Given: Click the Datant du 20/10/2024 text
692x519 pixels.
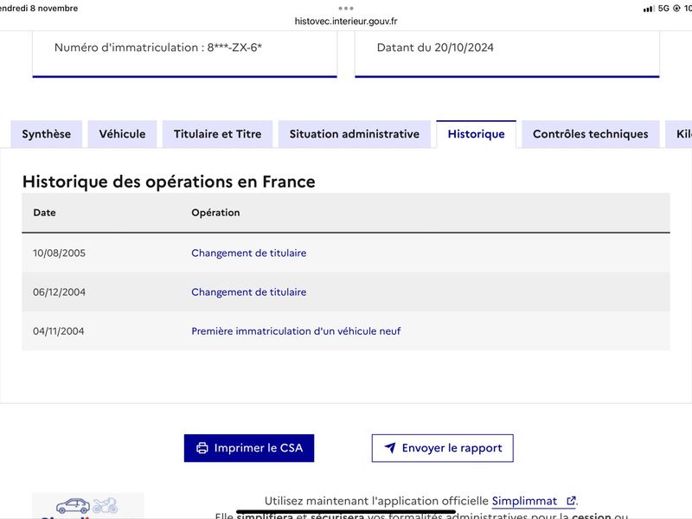Looking at the screenshot, I should [435, 48].
